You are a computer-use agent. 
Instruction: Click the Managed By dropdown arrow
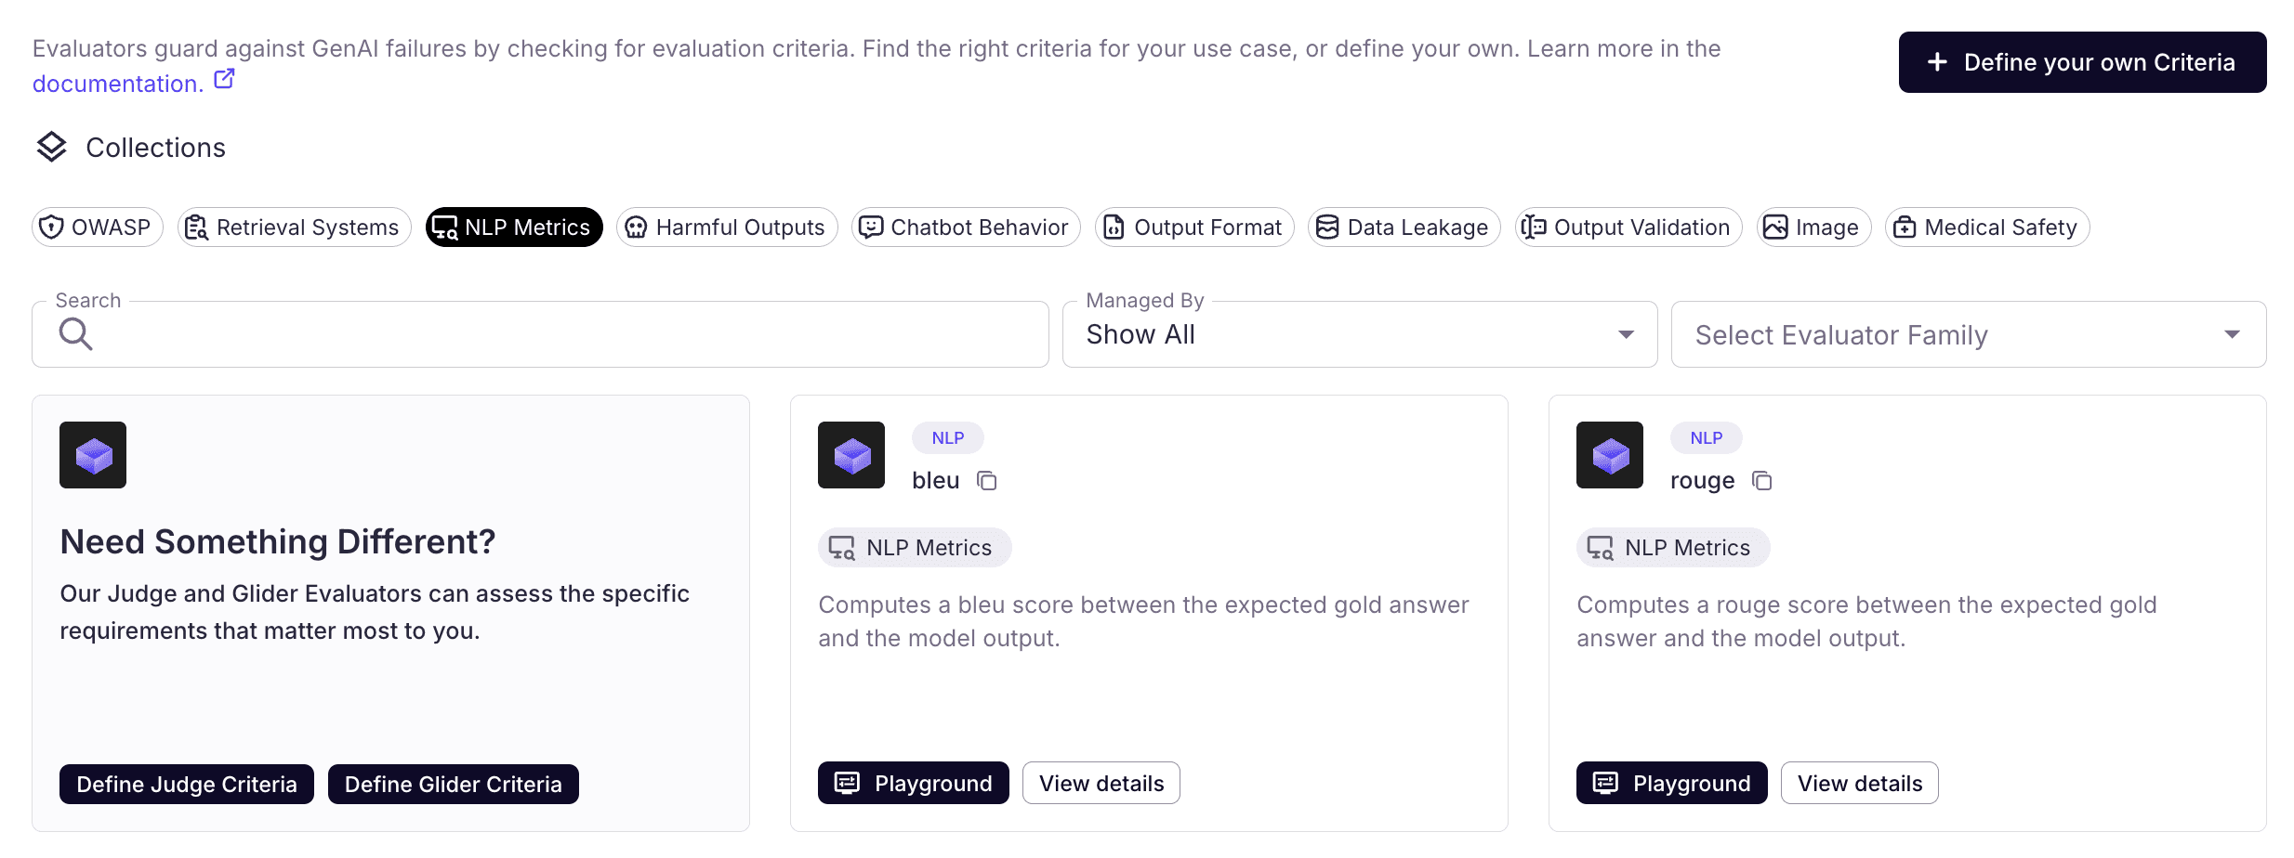click(x=1626, y=334)
